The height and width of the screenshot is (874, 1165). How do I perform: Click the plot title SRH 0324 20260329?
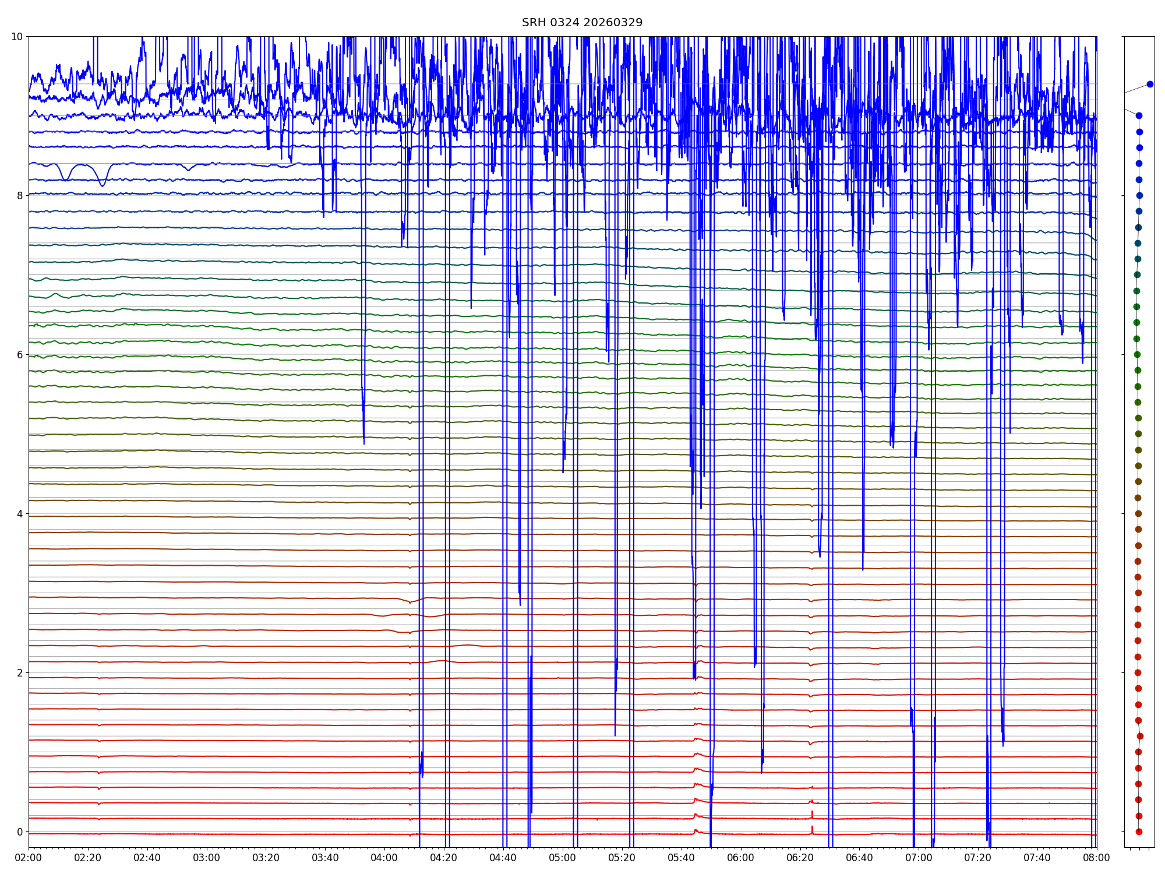(582, 23)
